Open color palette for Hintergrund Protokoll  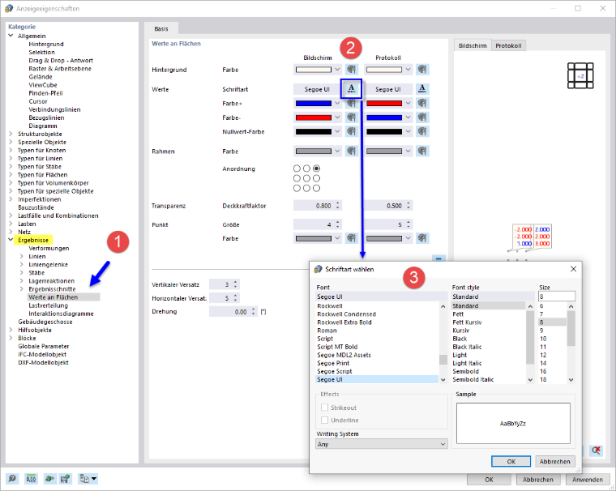[x=422, y=70]
